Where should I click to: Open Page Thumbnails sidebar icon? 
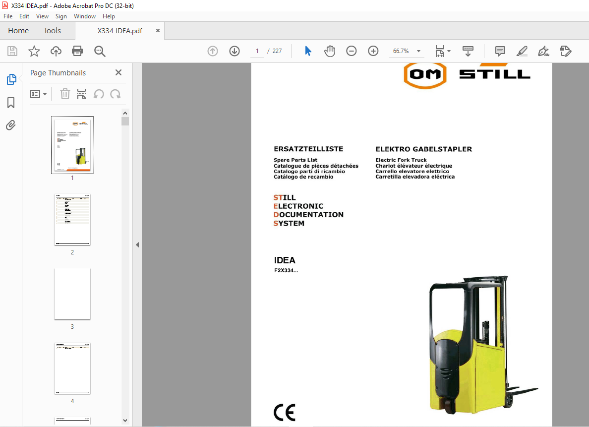tap(11, 79)
